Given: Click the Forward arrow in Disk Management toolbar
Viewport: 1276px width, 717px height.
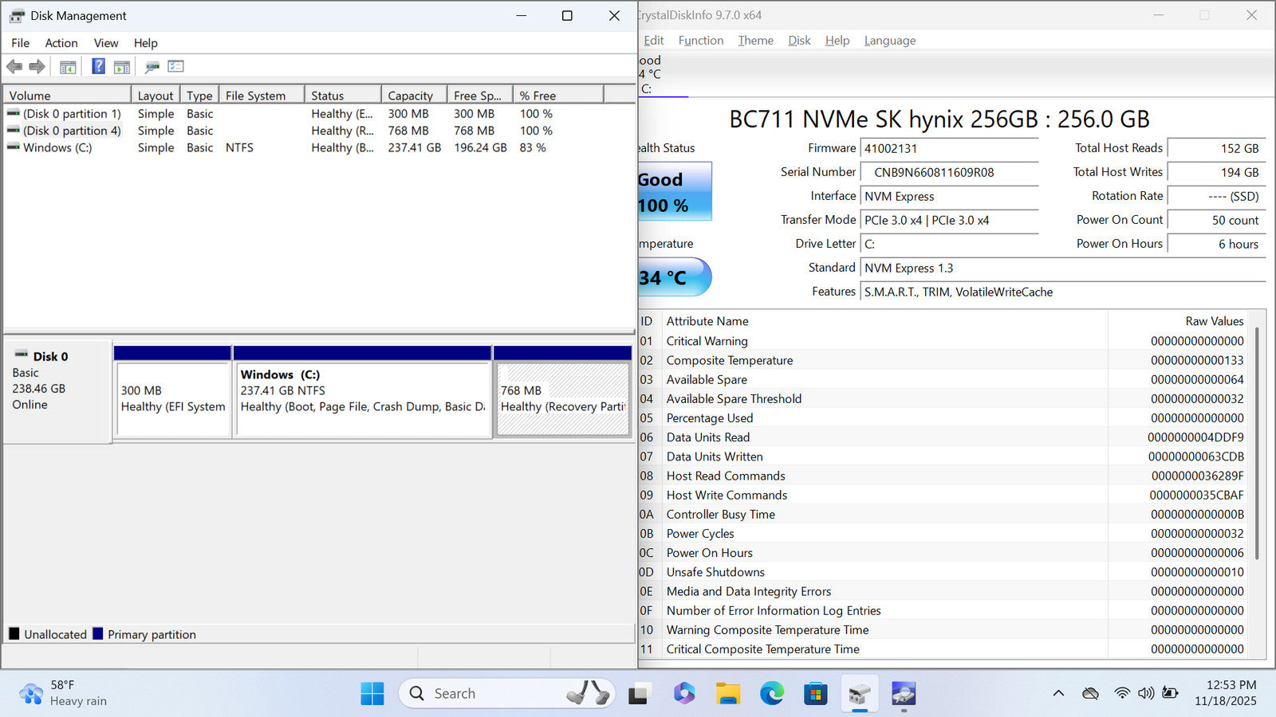Looking at the screenshot, I should pyautogui.click(x=37, y=67).
